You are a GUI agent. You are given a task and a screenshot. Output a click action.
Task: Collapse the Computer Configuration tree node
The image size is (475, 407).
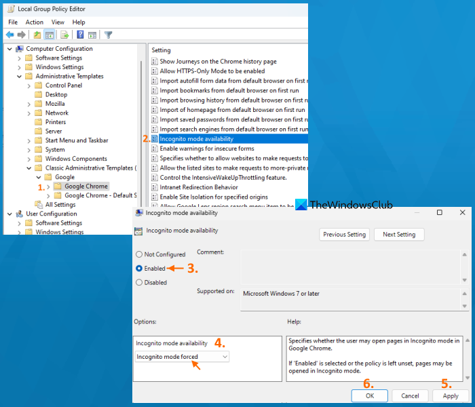tap(9, 49)
